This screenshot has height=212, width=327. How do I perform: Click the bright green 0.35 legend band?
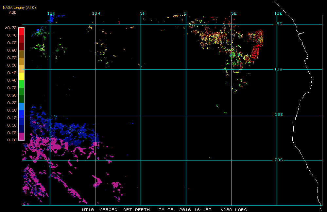[22, 84]
